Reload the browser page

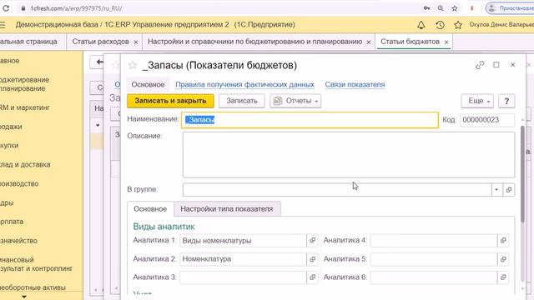(6, 8)
